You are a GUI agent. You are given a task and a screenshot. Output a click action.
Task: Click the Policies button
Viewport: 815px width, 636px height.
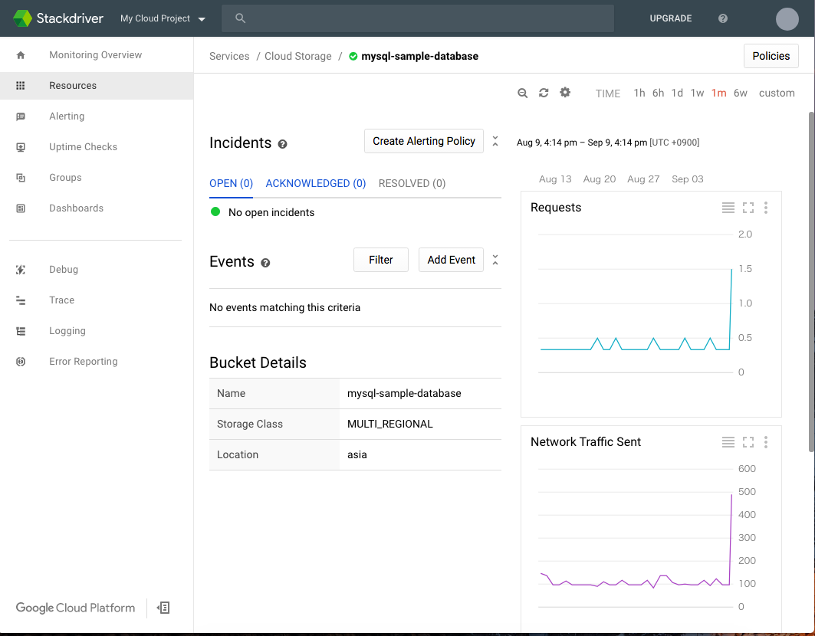tap(771, 56)
